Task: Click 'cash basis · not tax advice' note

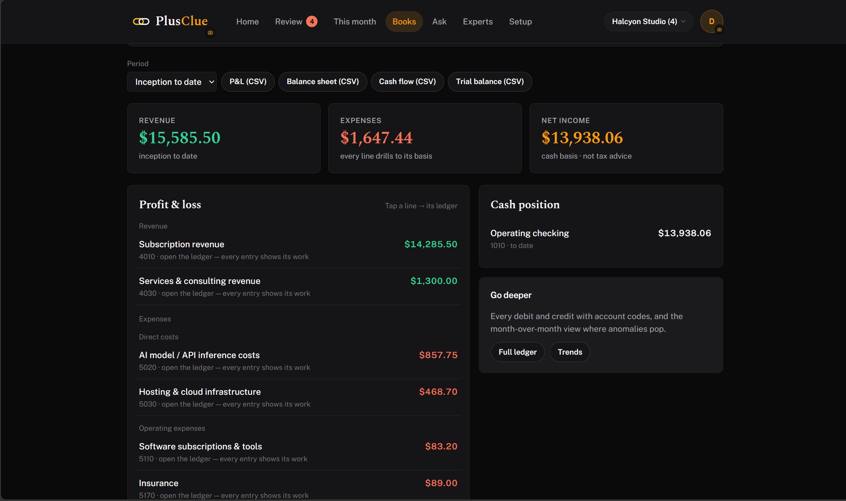Action: coord(587,156)
